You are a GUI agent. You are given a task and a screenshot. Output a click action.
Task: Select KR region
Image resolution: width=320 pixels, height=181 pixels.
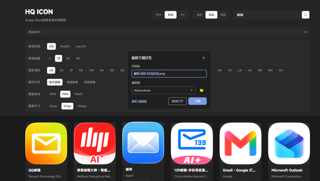tap(81, 70)
